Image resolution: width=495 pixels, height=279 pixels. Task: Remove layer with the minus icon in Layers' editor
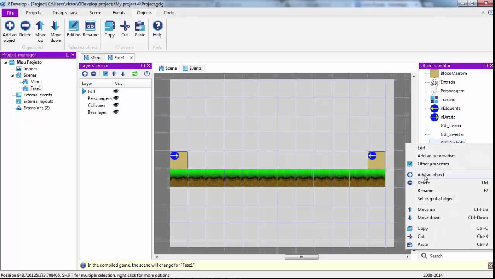(93, 74)
